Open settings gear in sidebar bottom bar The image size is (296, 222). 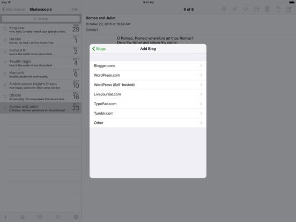point(76,217)
